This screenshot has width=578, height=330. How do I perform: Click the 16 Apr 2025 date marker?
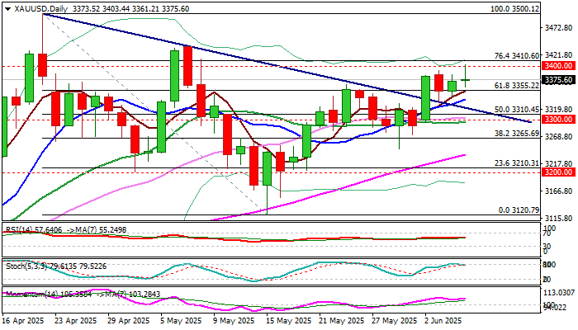pos(23,321)
